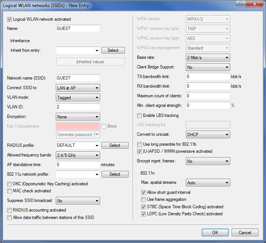Click the TX bandwidth limit field
Image resolution: width=266 pixels, height=243 pixels.
[x=208, y=77]
